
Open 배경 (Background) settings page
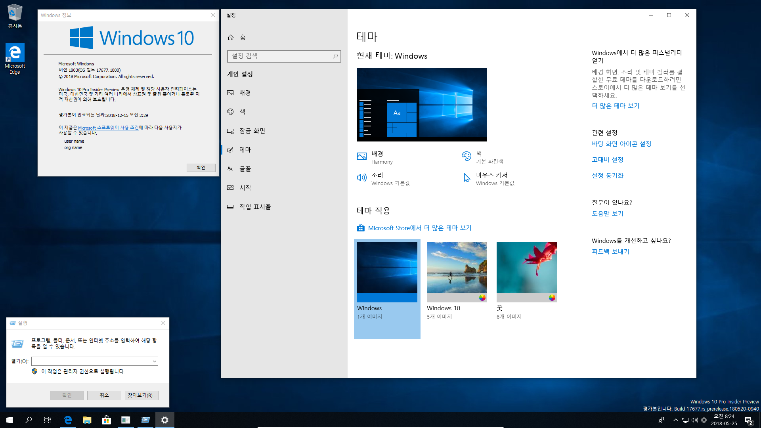pos(284,92)
